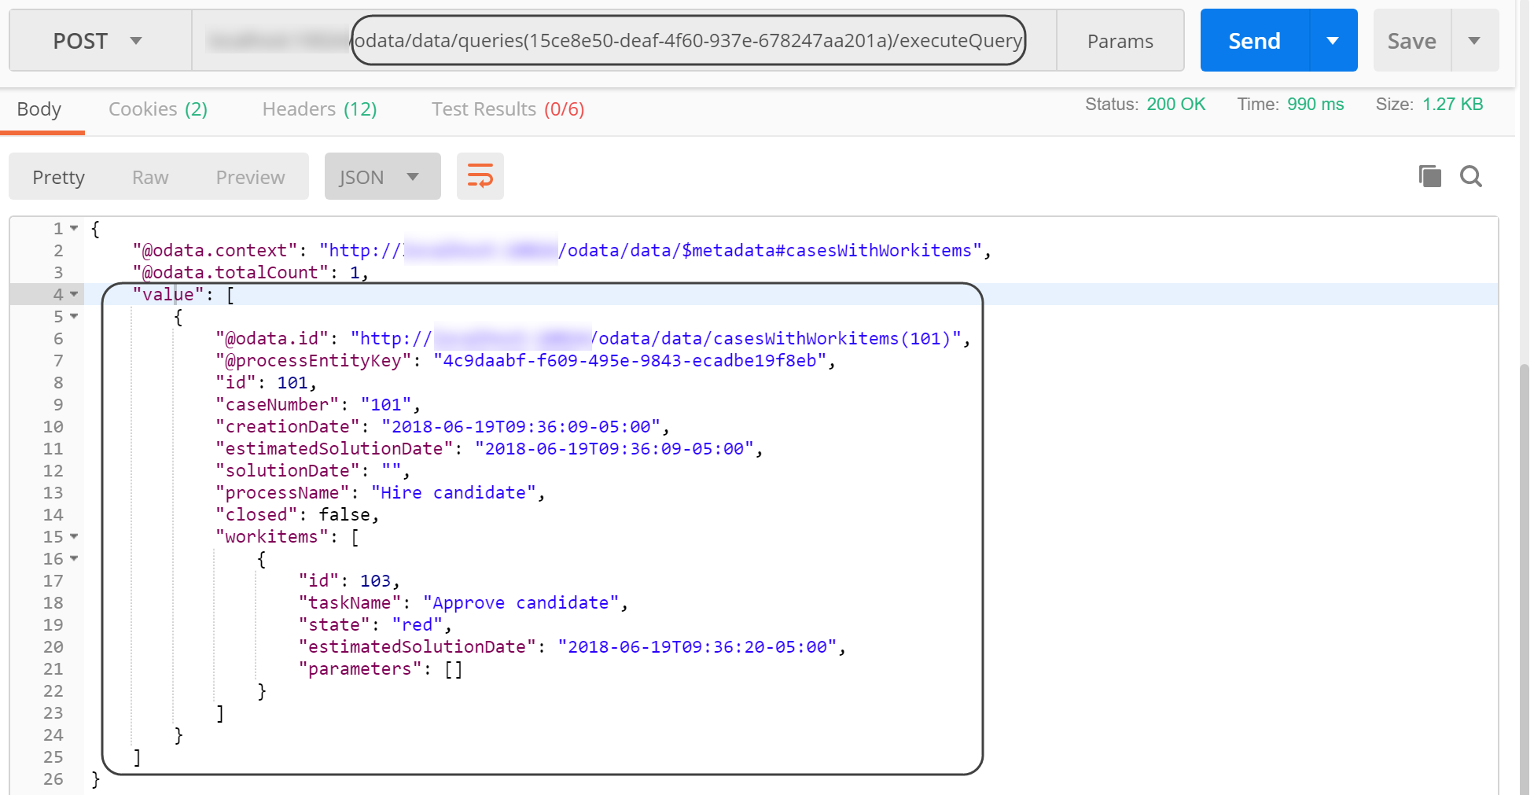
Task: Switch to the Body tab
Action: (x=39, y=109)
